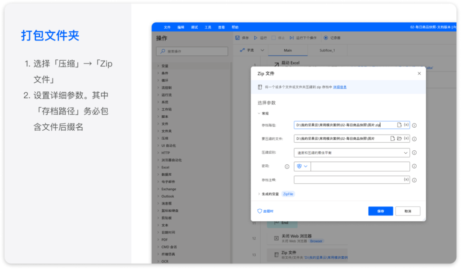This screenshot has width=461, height=269.
Task: Click the Browser variable tag
Action: point(316,241)
